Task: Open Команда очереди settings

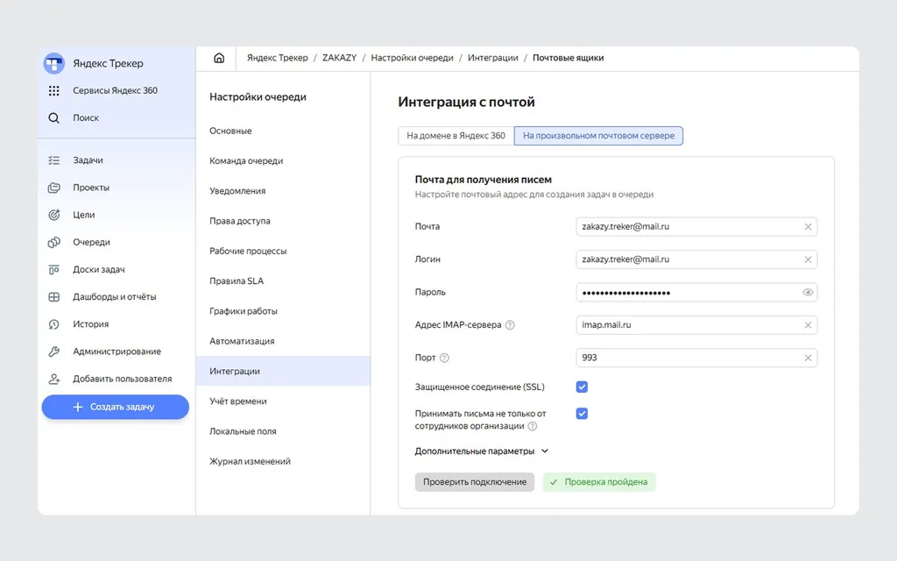Action: point(283,161)
